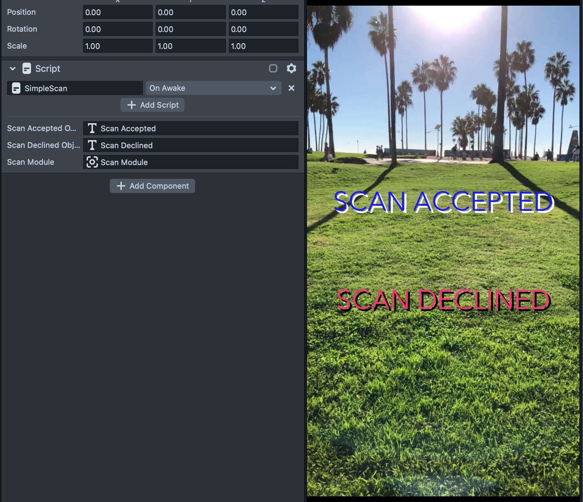Click the Scan Module field icon
Screen dimensions: 583x502
click(x=92, y=162)
